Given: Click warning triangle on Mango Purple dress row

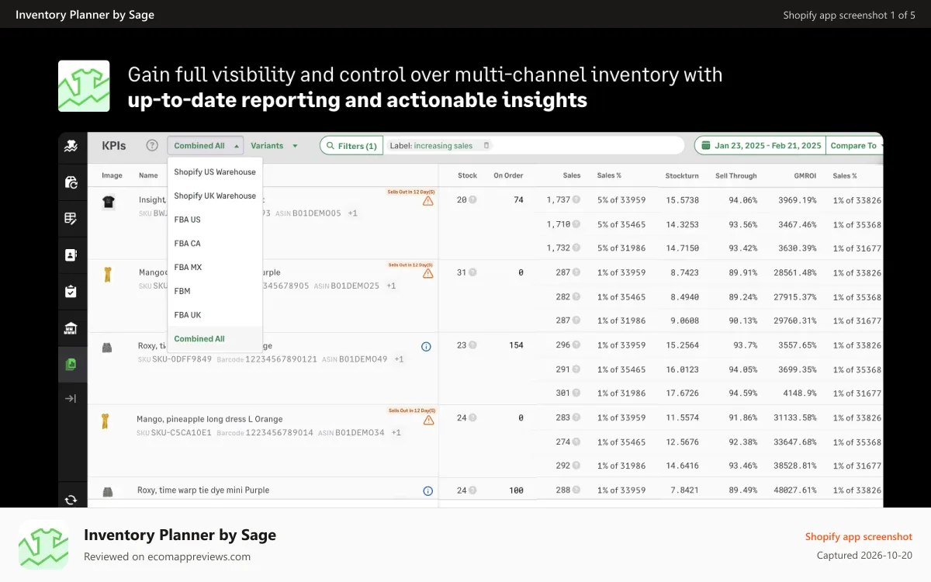Looking at the screenshot, I should click(x=428, y=273).
